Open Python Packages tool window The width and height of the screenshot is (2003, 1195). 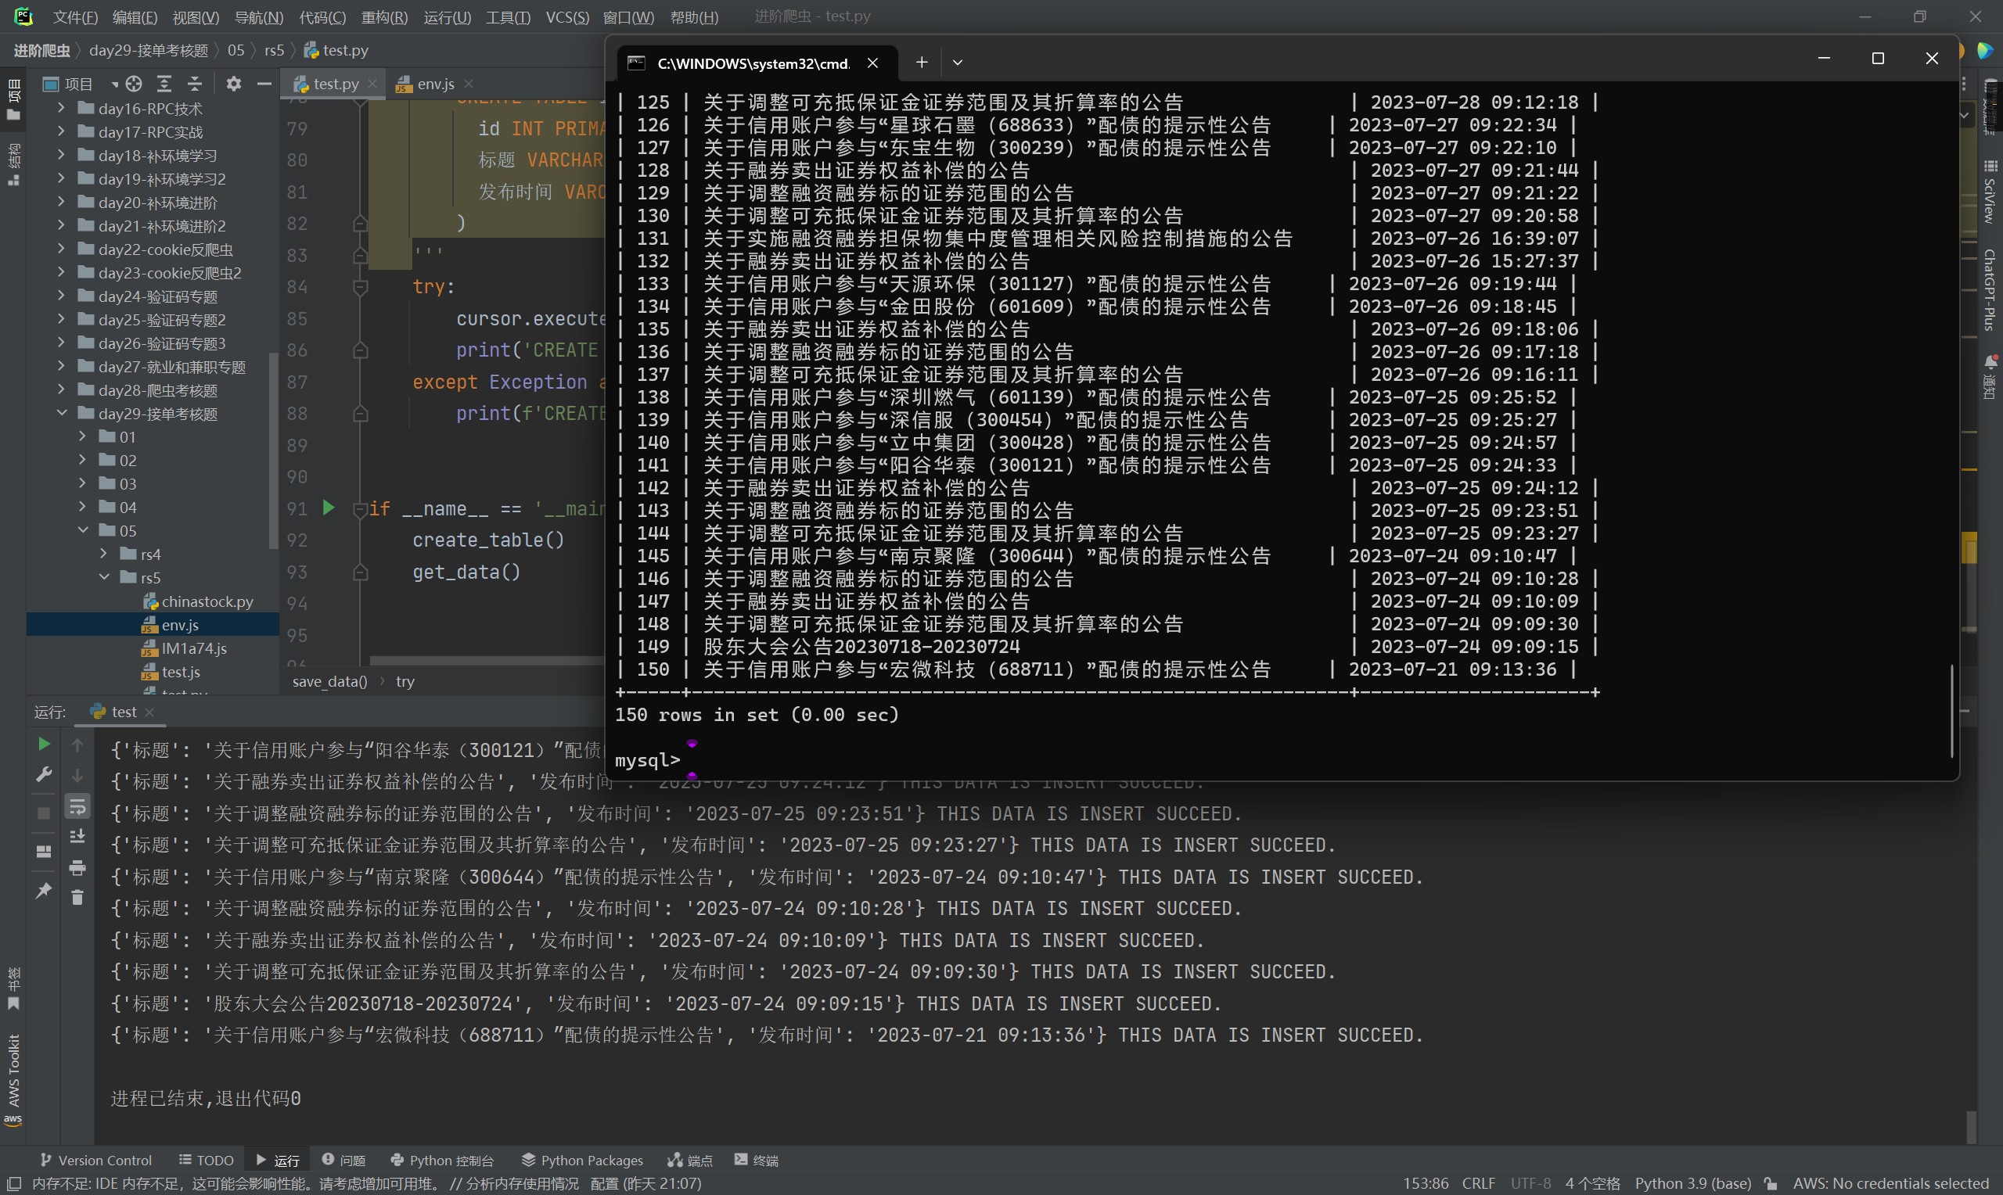coord(582,1160)
